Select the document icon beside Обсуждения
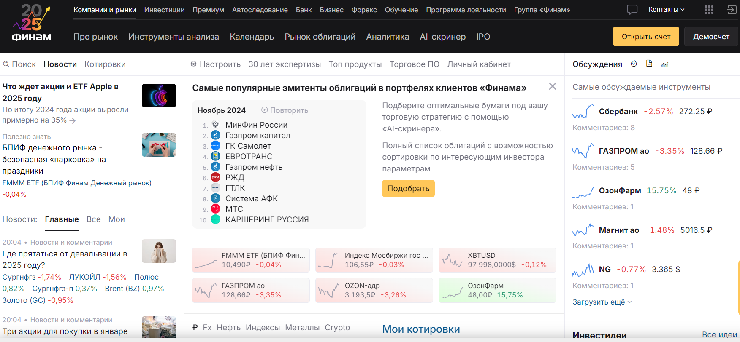 [x=649, y=64]
